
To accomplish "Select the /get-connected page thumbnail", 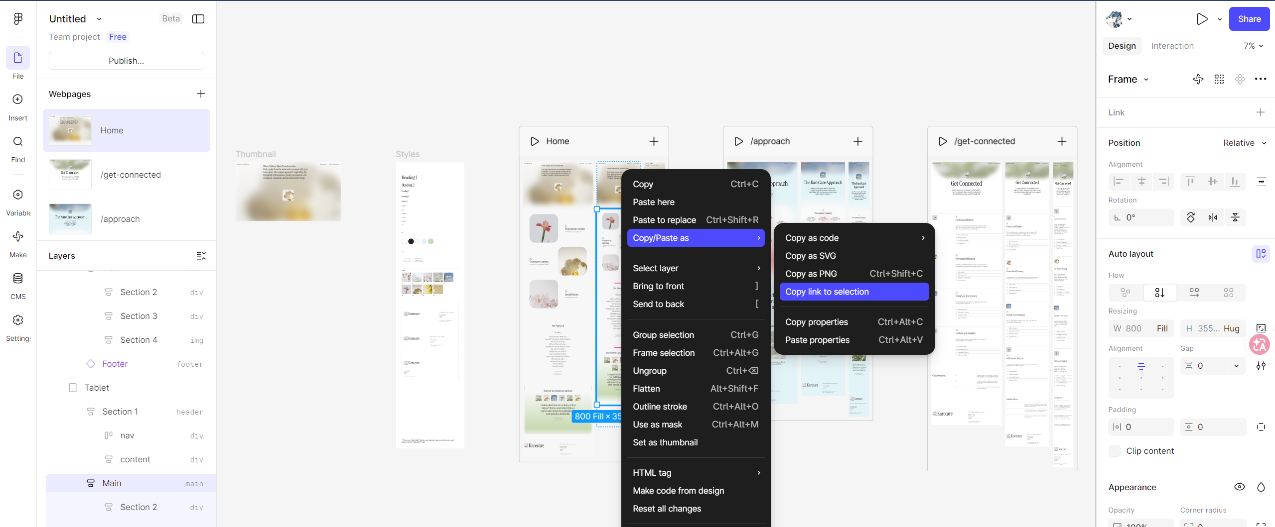I will click(x=70, y=175).
